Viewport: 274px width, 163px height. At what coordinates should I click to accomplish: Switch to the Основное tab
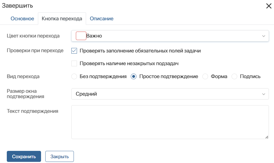(22, 19)
